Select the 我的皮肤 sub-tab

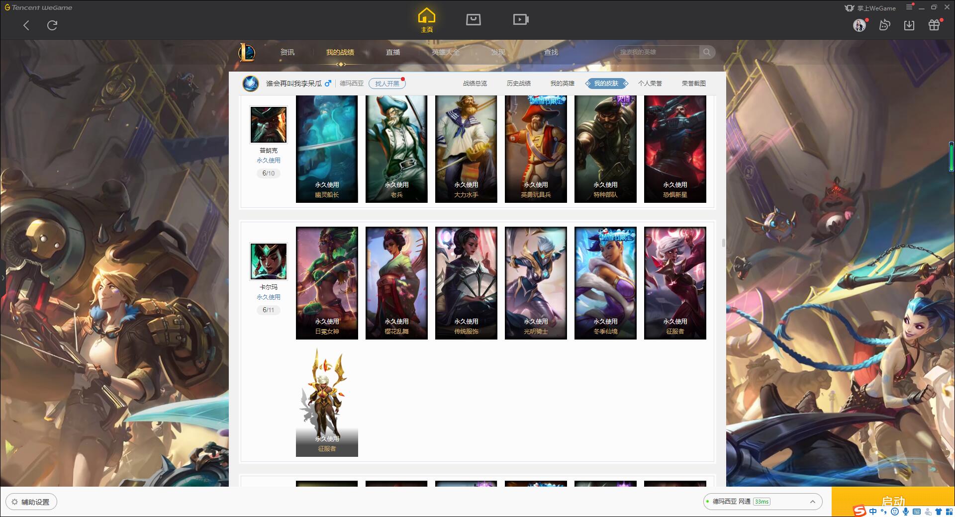pyautogui.click(x=606, y=84)
